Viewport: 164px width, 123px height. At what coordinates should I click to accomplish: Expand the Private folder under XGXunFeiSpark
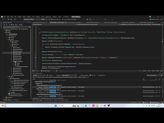(x=13, y=63)
